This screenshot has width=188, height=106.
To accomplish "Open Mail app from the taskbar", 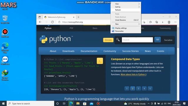I will pyautogui.click(x=91, y=103).
